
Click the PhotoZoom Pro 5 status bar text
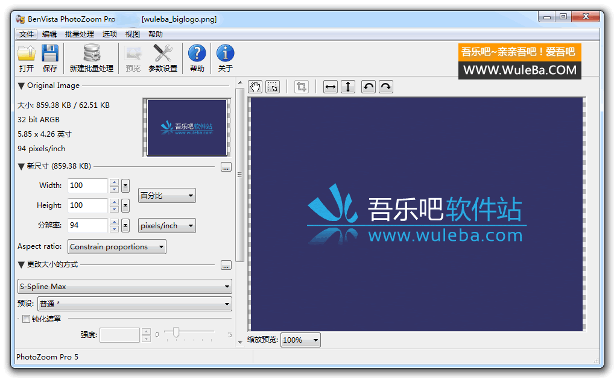(x=48, y=357)
